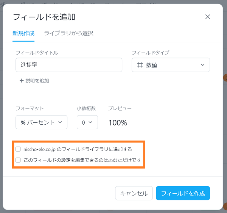Screen dimensions: 227x213
Task: Click the 100% preview value
Action: (118, 123)
